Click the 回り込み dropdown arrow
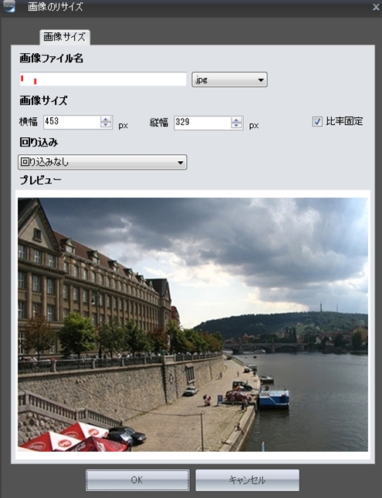 click(181, 163)
